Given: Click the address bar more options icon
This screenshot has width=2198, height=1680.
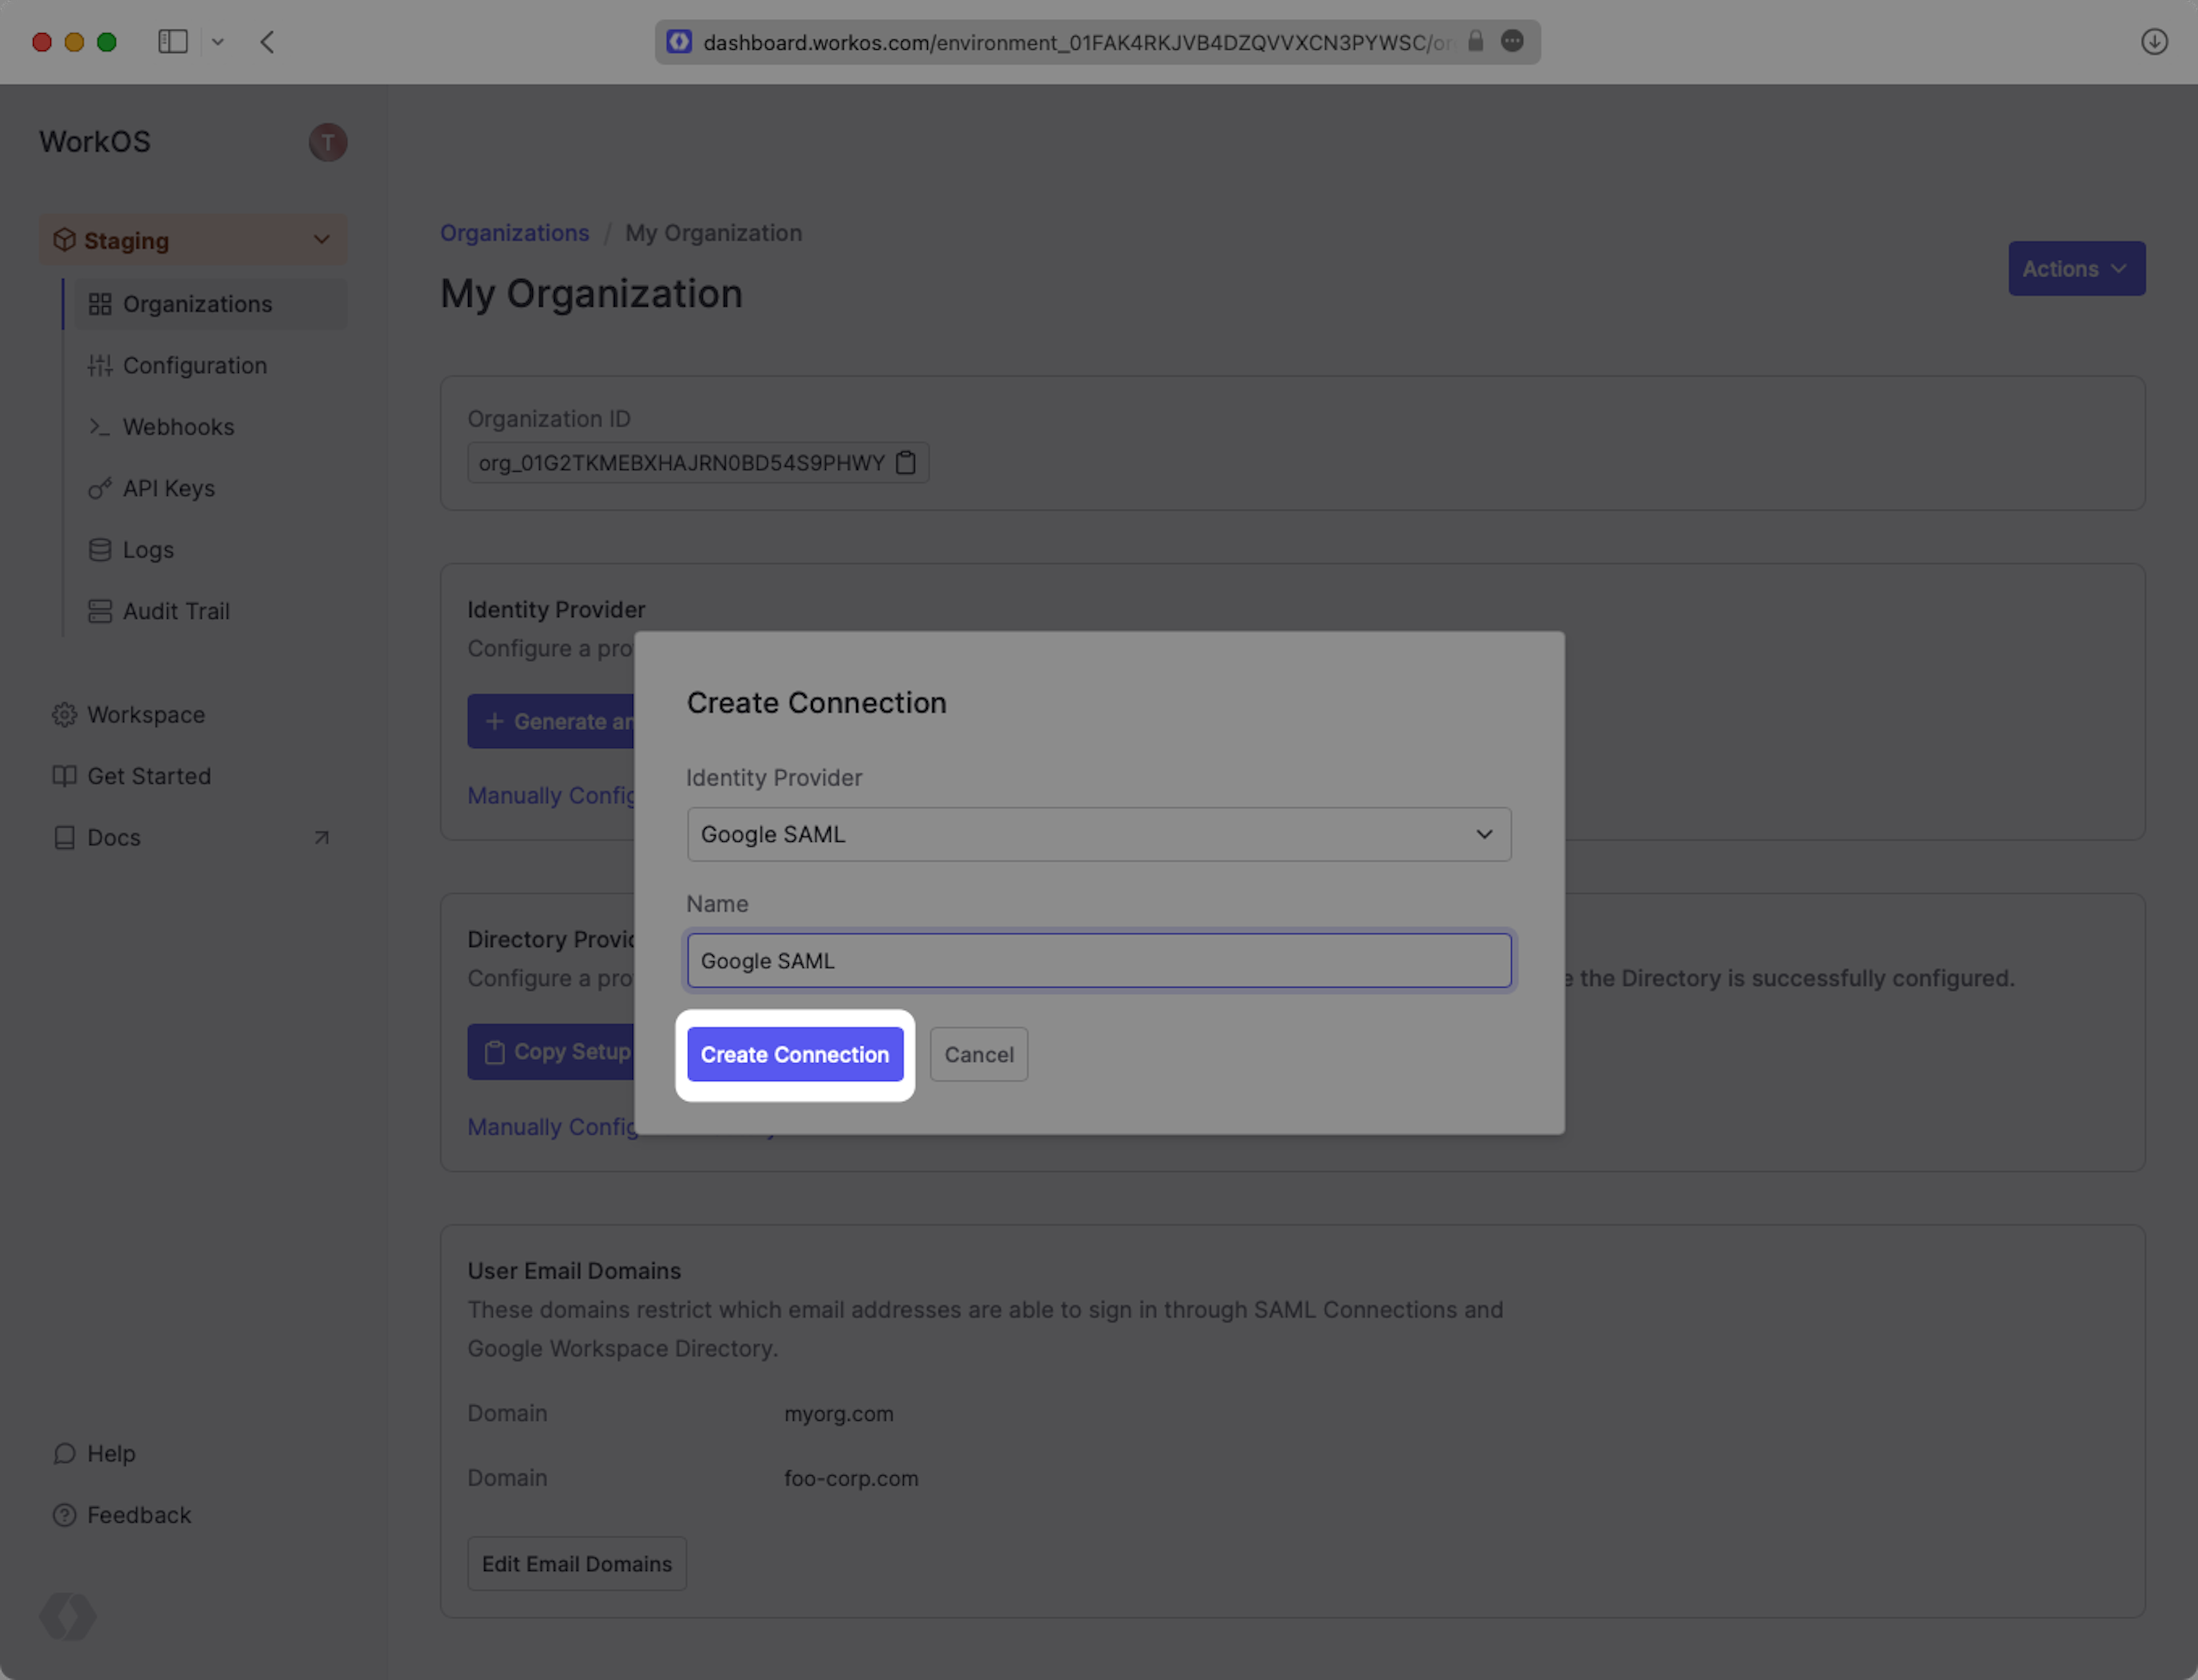Looking at the screenshot, I should click(1512, 41).
